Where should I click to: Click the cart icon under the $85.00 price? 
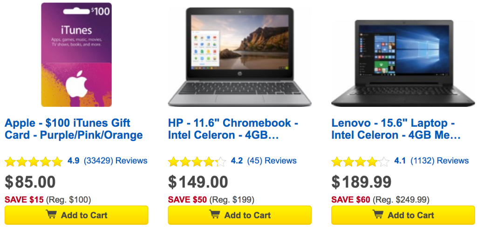51,215
